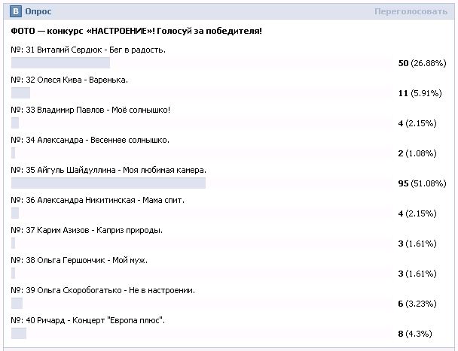Screen dimensions: 458x351
Task: Click the result bar for option 35
Action: [108, 183]
